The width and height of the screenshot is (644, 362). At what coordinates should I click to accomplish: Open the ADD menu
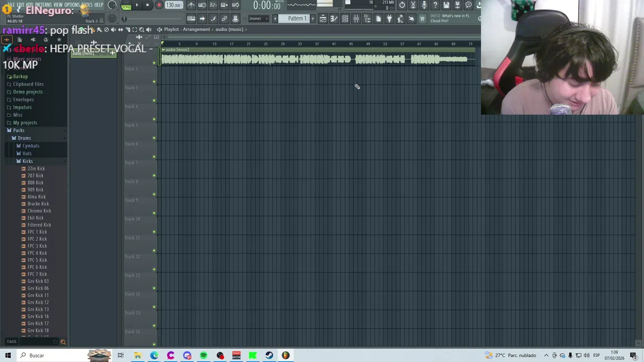(30, 5)
